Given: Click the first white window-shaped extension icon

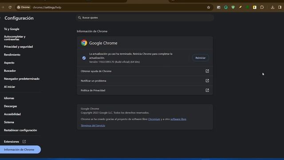Looking at the screenshot, I should click(x=219, y=8).
